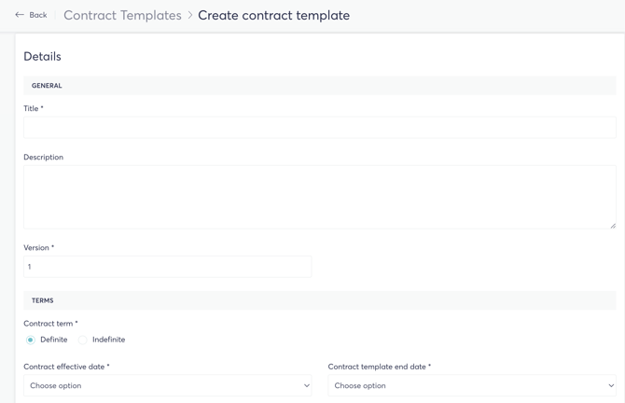
Task: Click the Create contract template breadcrumb
Action: pos(273,15)
